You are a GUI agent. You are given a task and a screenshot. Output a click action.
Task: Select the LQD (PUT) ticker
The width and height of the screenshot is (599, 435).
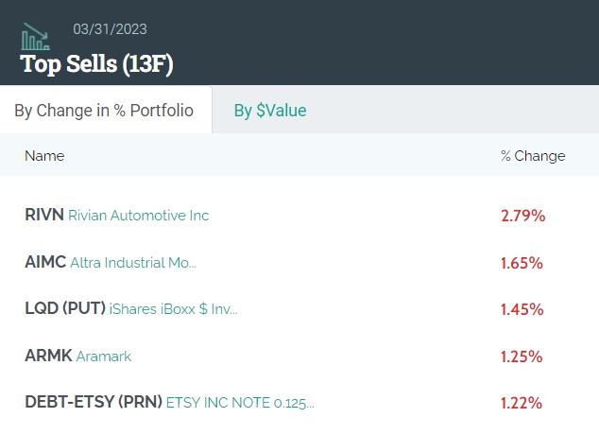point(64,309)
